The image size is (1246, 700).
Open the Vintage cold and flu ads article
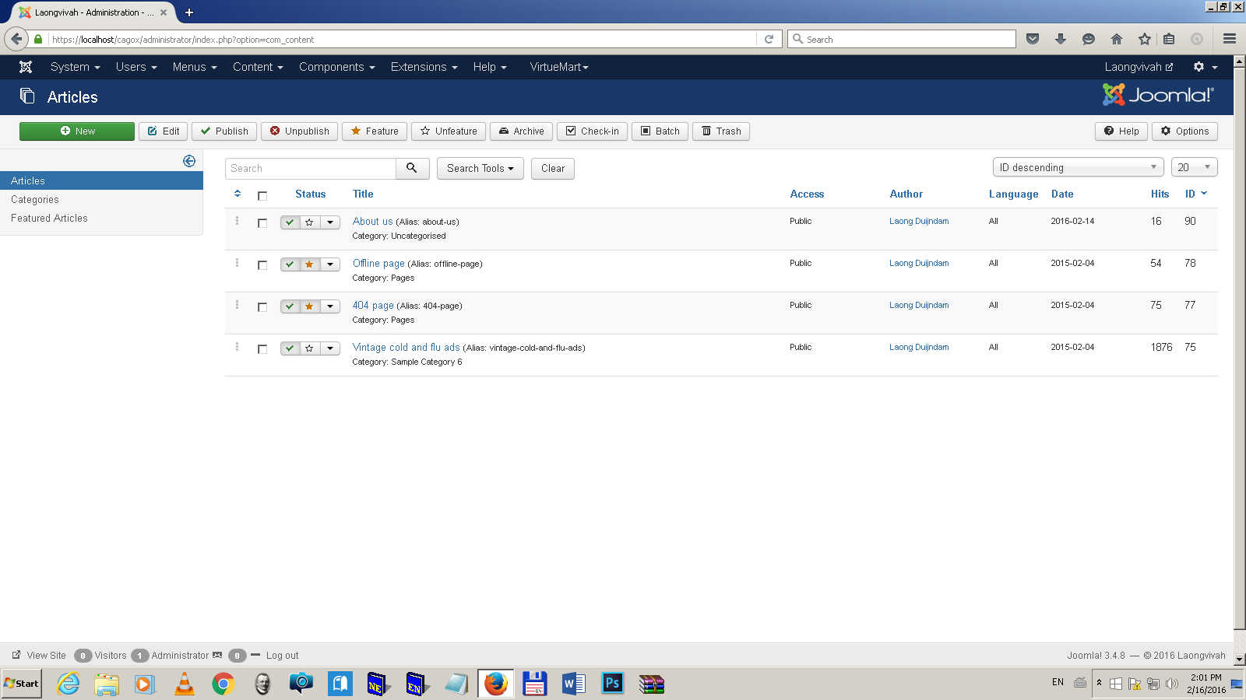coord(406,347)
